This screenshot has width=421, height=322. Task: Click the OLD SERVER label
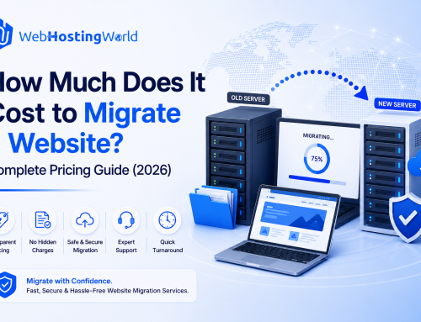tap(248, 98)
